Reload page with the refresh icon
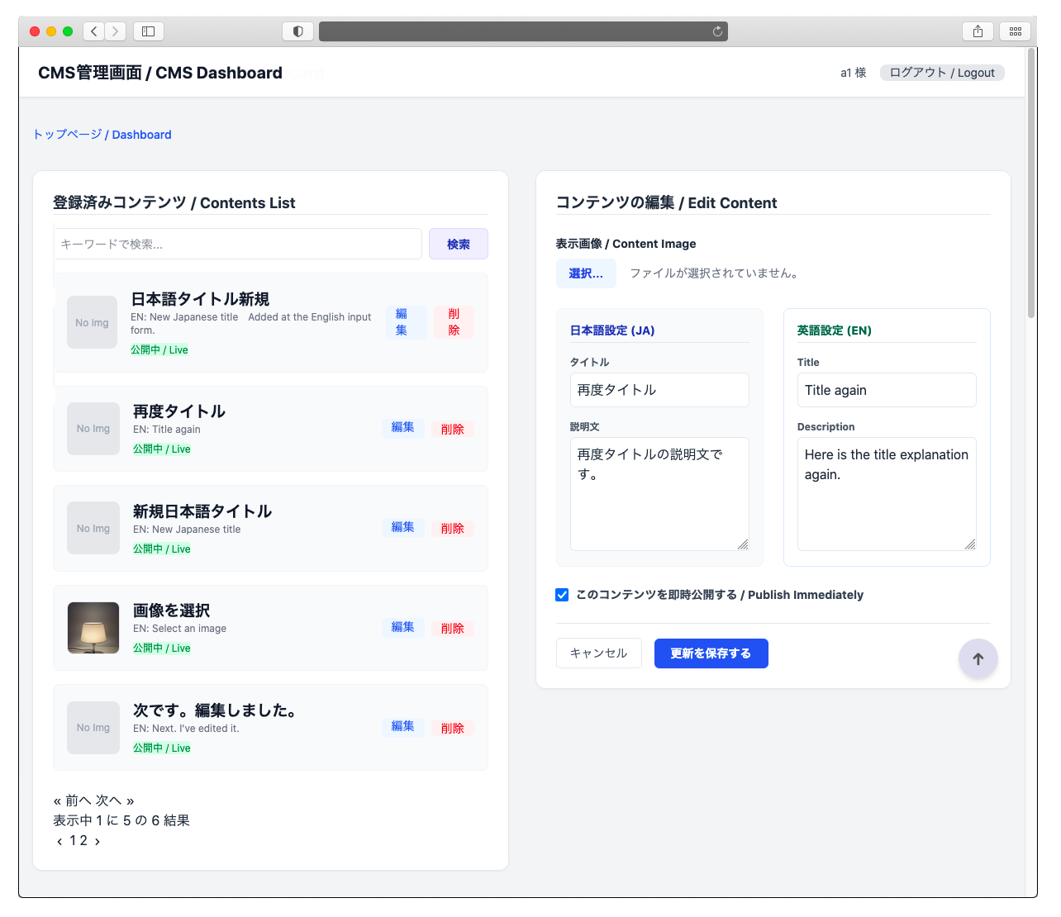 717,31
